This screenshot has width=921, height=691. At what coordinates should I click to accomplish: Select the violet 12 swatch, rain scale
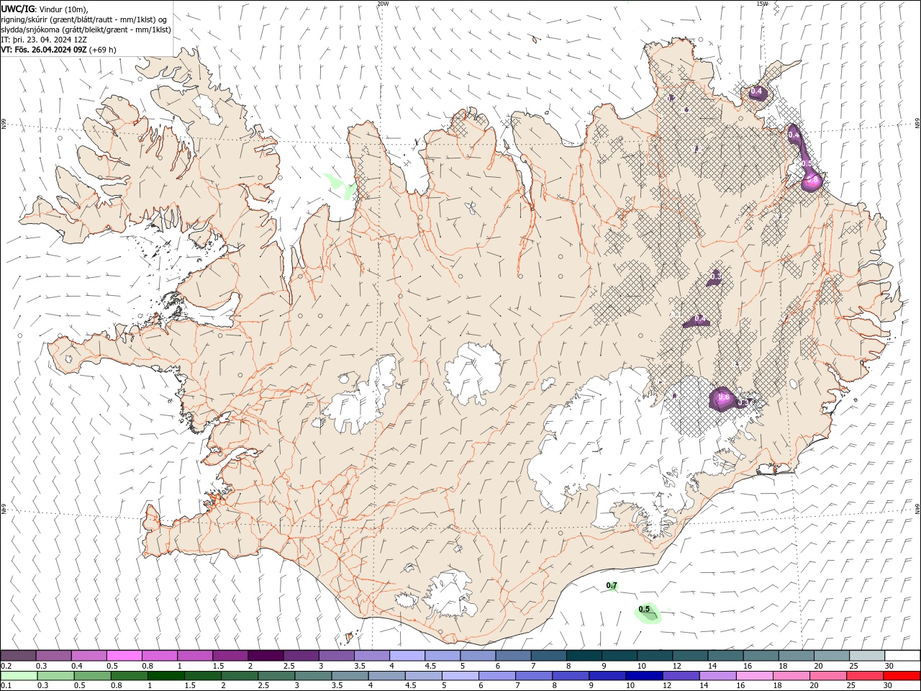tap(681, 676)
